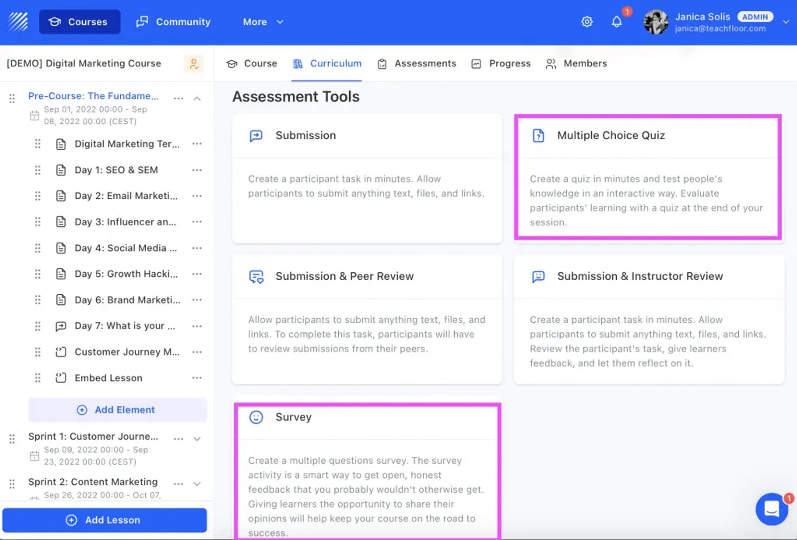Select Day 6: Brand Marketi... lesson
Screen dimensions: 797x540
[x=128, y=300]
